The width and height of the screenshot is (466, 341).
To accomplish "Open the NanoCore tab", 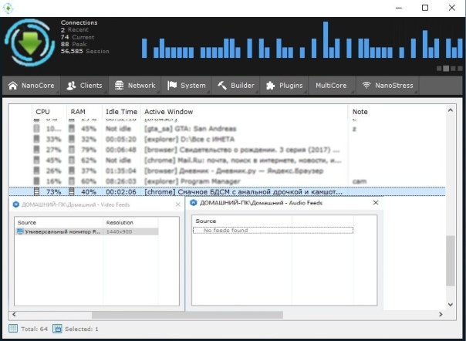I will pyautogui.click(x=31, y=86).
